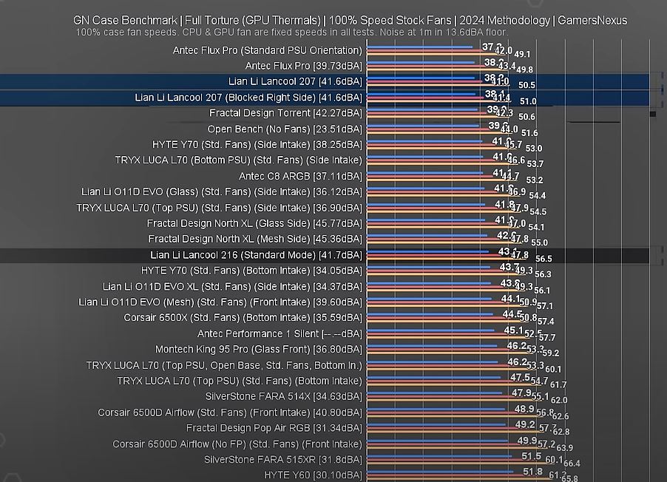This screenshot has width=667, height=482.
Task: Click TRYX LUCA L70 (Bottom PSU) Side Intake label
Action: (x=239, y=160)
